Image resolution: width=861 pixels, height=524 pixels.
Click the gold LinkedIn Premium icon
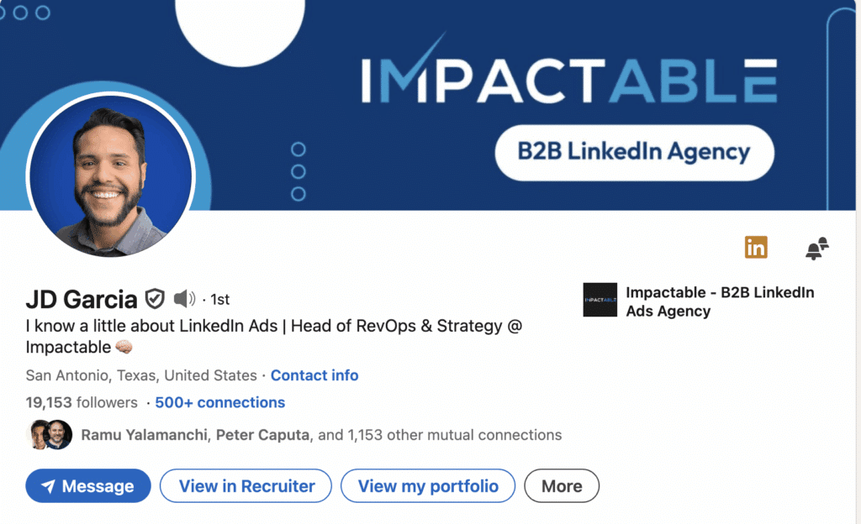(756, 248)
